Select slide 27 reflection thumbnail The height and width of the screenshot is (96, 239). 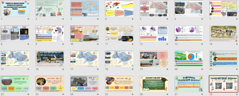click(189, 84)
